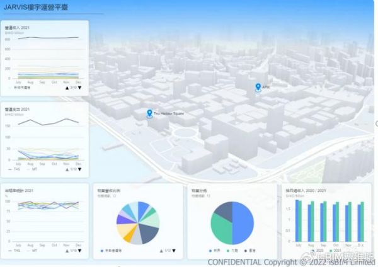This screenshot has height=267, width=378.
Task: Next legend page in property revenue pie chart
Action: [174, 251]
